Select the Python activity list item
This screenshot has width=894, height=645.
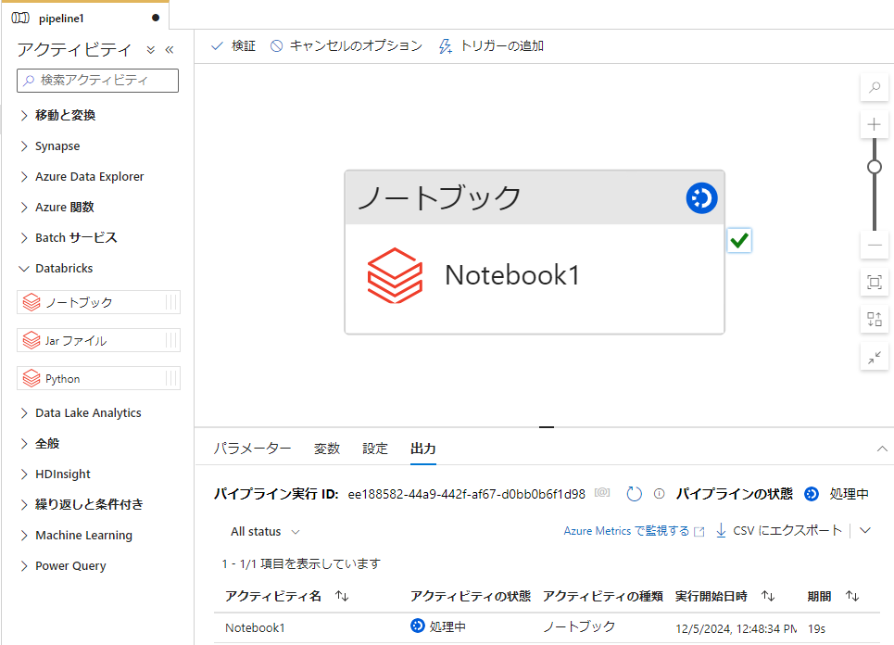coord(98,378)
